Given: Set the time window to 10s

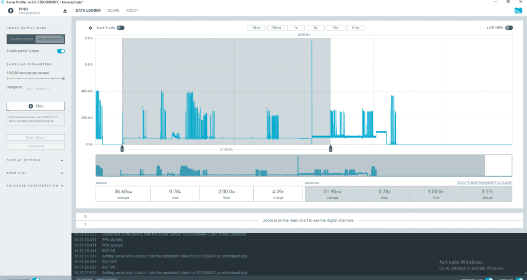Looking at the screenshot, I should click(x=335, y=28).
